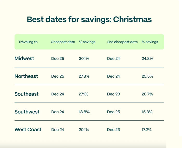Viewport: 182px width, 148px height.
Task: Click the 27.8% savings value for Northeast
Action: (84, 76)
